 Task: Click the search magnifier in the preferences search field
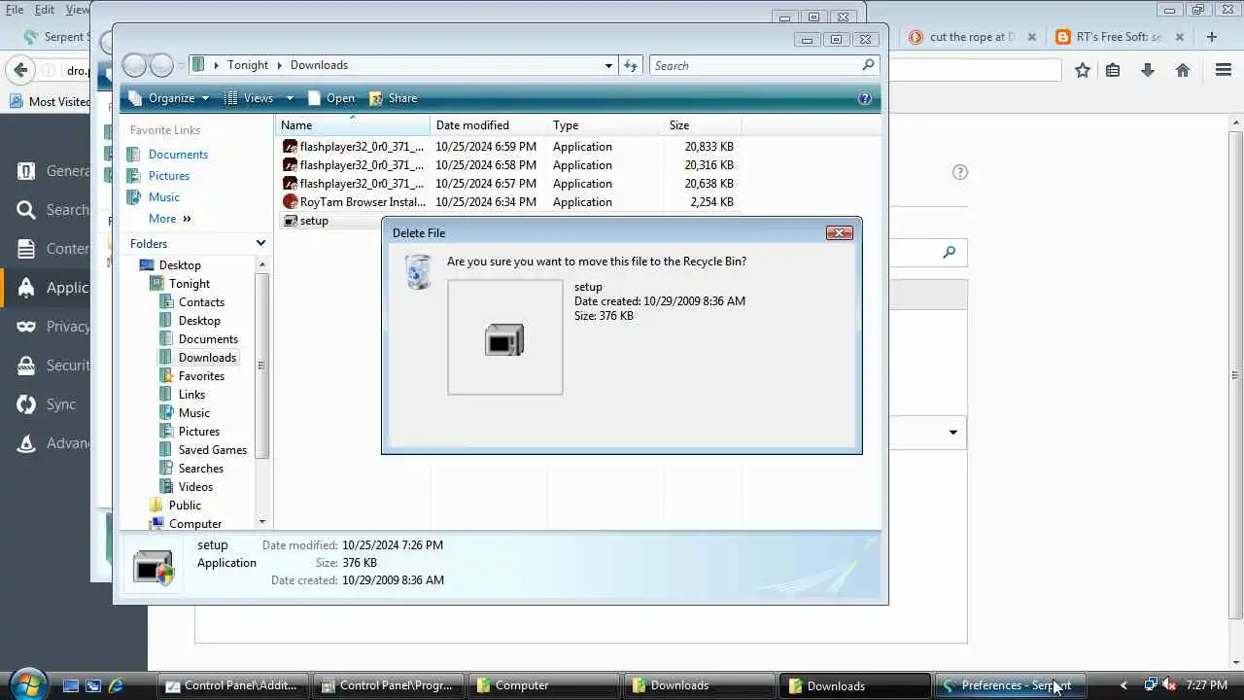tap(950, 252)
